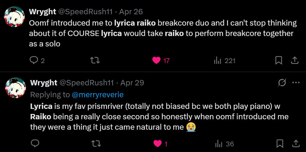Reply to the Apr 29 prismriver tweet
Viewport: 306px width, 152px height.
click(x=35, y=144)
